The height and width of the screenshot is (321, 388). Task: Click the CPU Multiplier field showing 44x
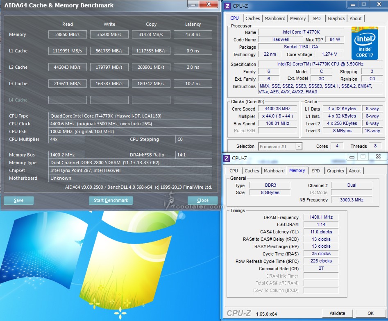66,139
